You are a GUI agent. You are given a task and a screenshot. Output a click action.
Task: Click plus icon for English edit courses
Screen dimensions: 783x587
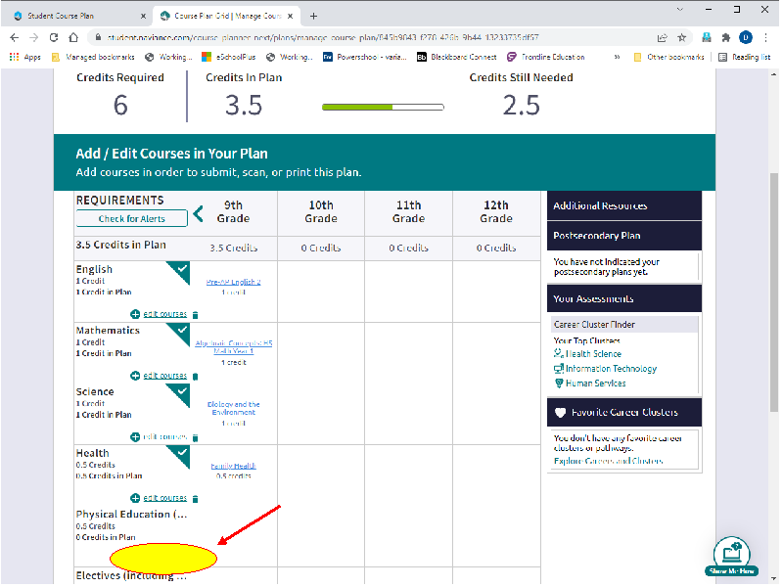click(x=135, y=314)
